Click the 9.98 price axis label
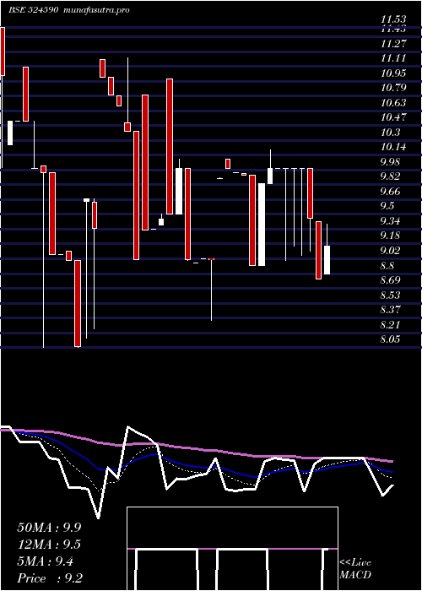The height and width of the screenshot is (591, 422). pyautogui.click(x=390, y=162)
